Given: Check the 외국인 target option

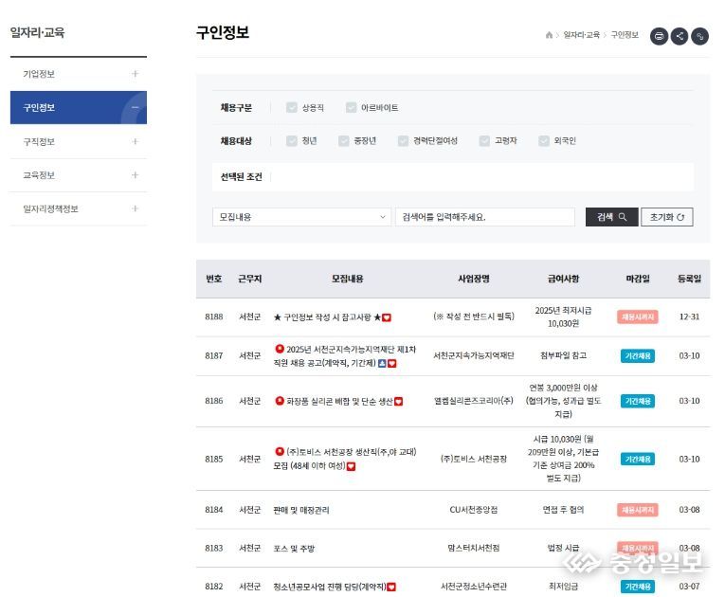Looking at the screenshot, I should [544, 140].
